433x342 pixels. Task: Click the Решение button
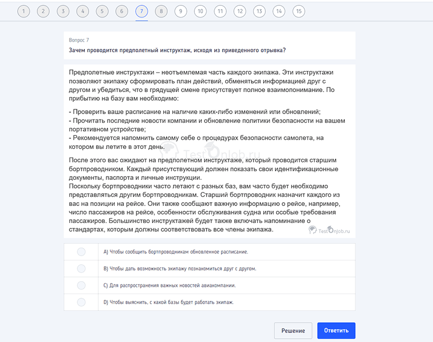pyautogui.click(x=293, y=331)
